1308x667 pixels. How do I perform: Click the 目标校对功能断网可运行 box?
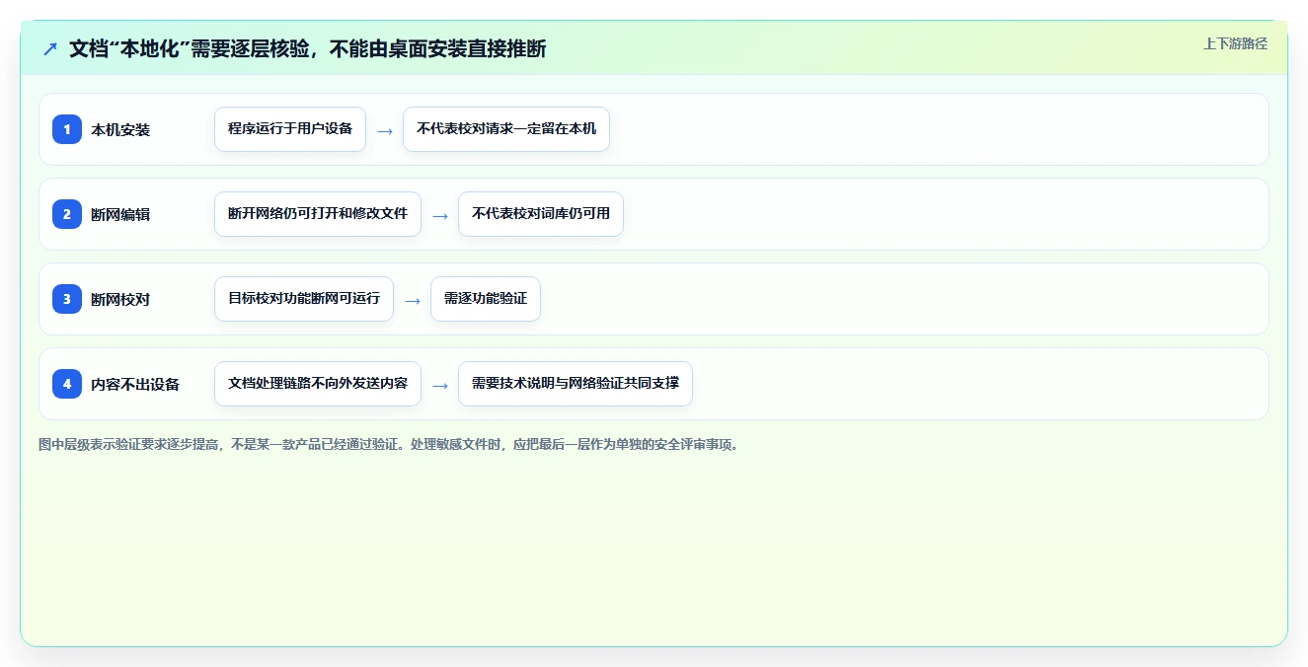tap(304, 299)
